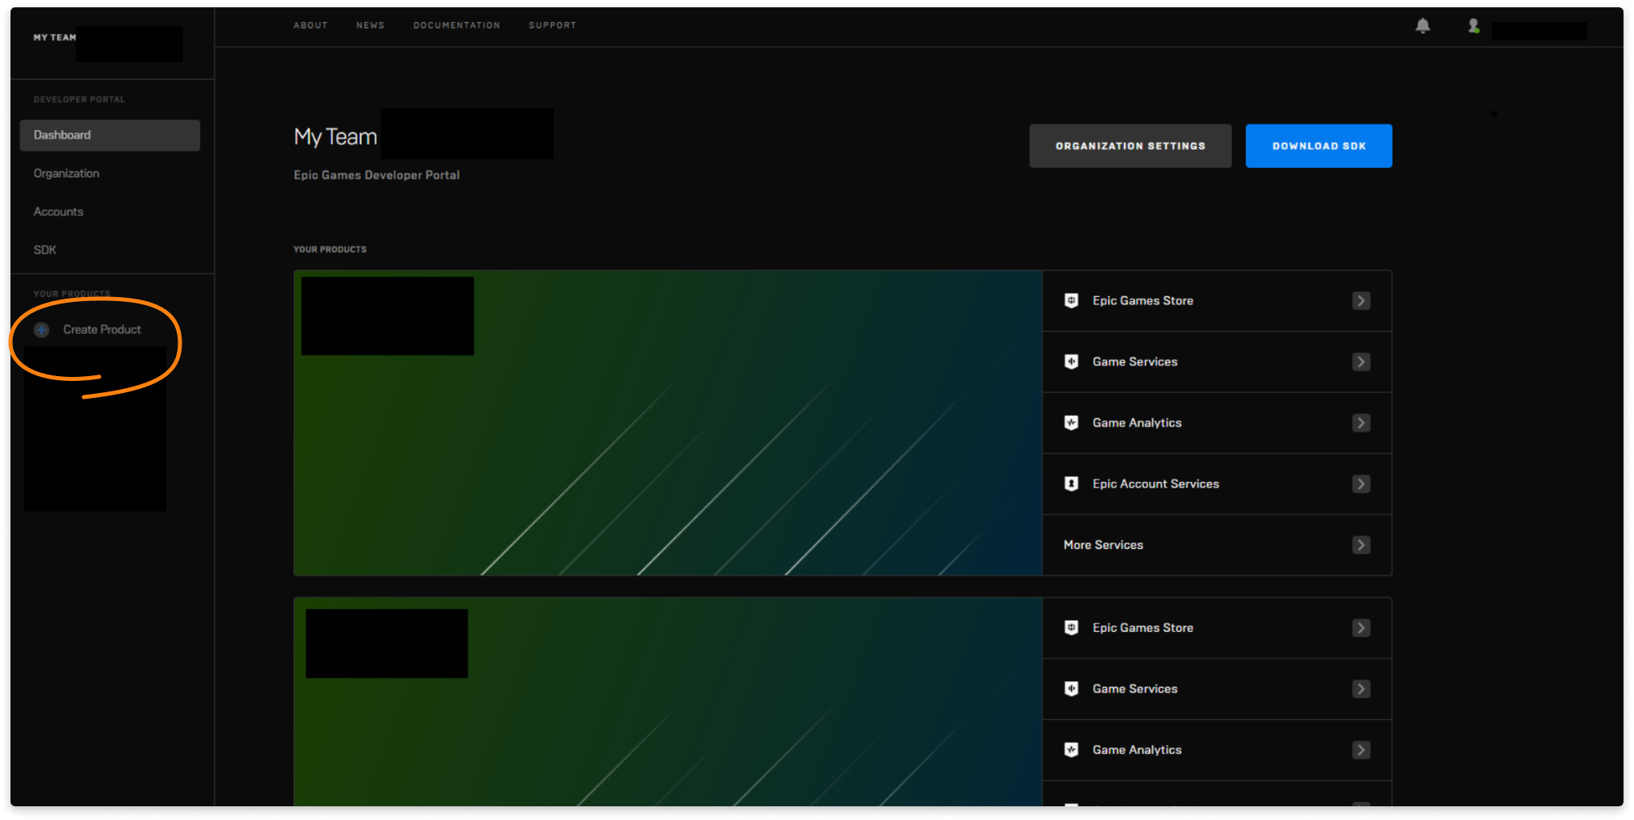Expand More Services chevron for first product
This screenshot has height=820, width=1634.
pos(1360,545)
